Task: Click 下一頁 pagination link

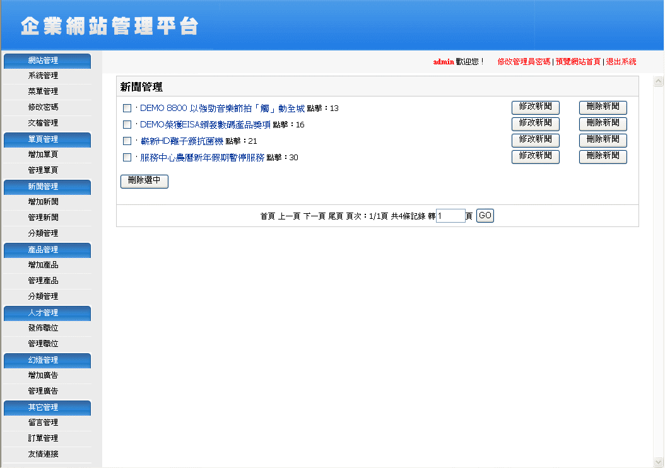Action: (x=314, y=216)
